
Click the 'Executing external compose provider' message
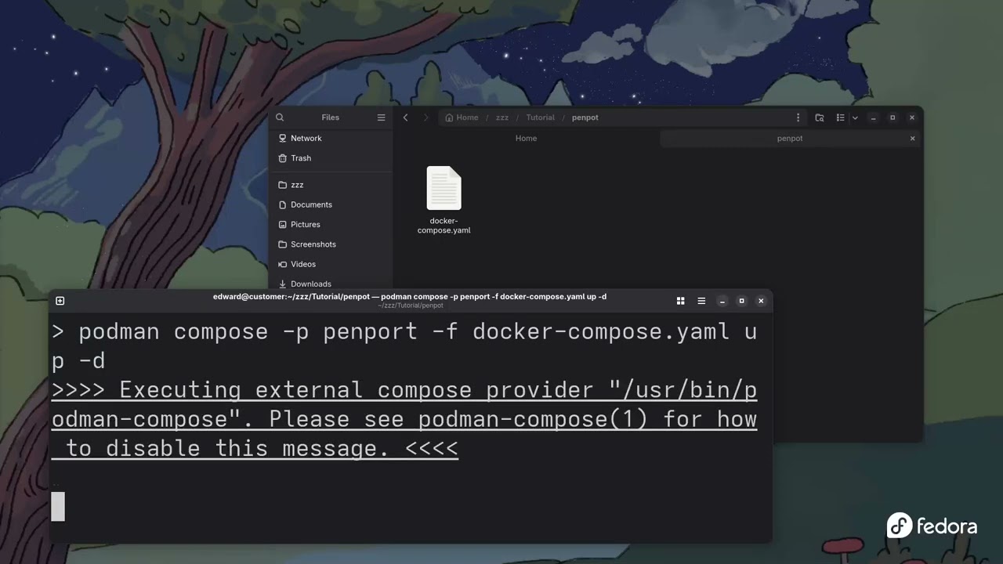(x=404, y=419)
